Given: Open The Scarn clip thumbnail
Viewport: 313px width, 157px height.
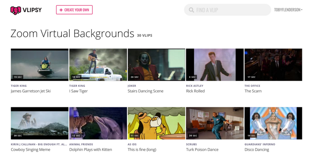Looking at the screenshot, I should (x=273, y=65).
